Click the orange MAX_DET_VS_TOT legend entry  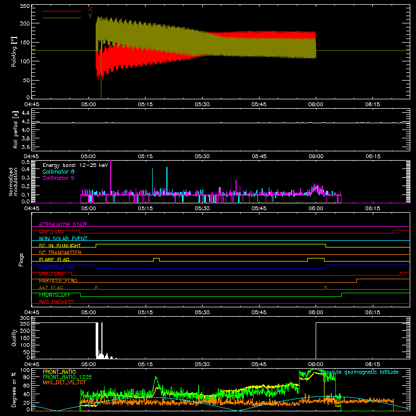click(x=64, y=382)
